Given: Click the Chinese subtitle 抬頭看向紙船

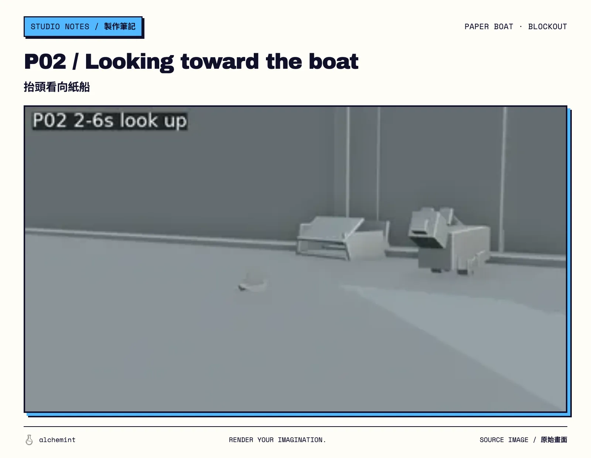Looking at the screenshot, I should [57, 87].
